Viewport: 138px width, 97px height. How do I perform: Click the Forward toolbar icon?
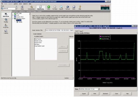click(55, 8)
